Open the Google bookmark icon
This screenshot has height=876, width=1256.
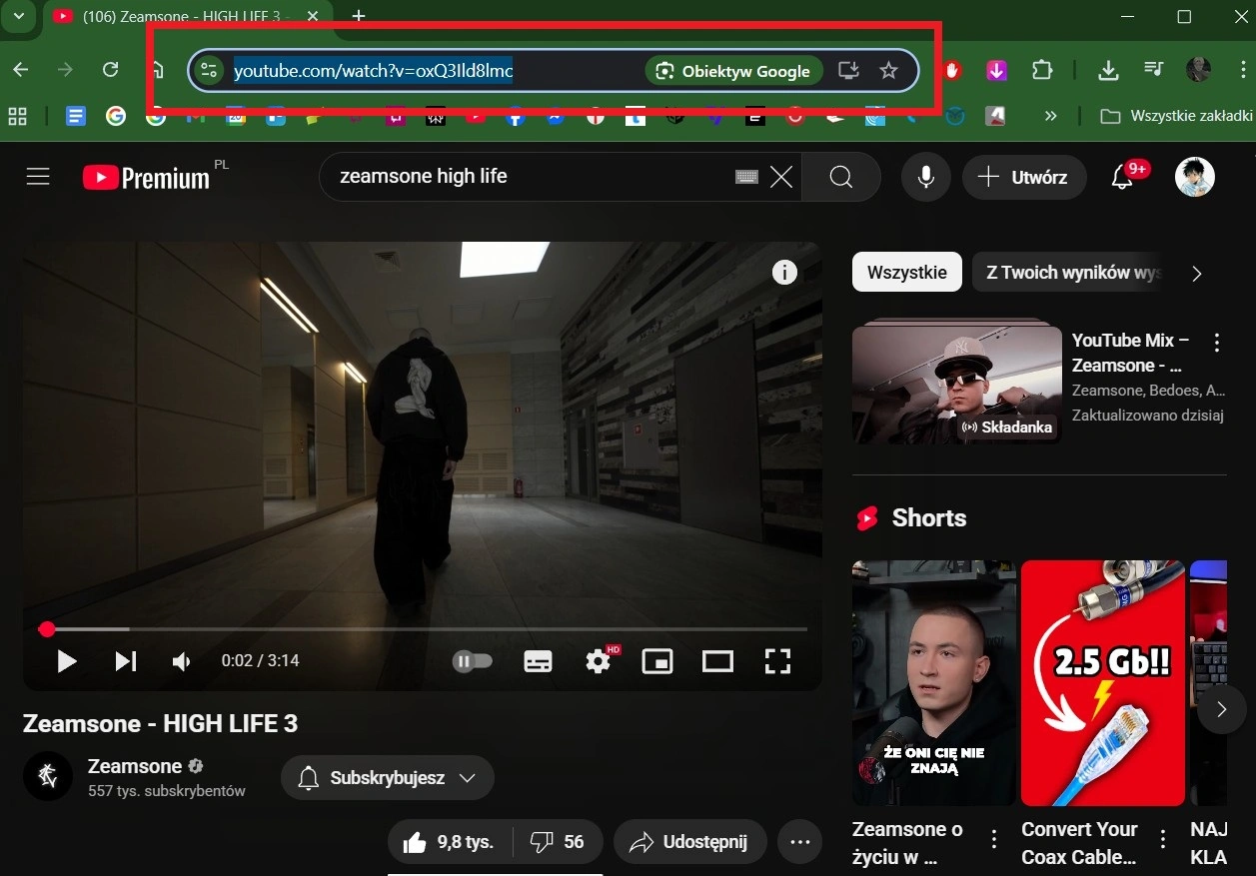tap(116, 117)
